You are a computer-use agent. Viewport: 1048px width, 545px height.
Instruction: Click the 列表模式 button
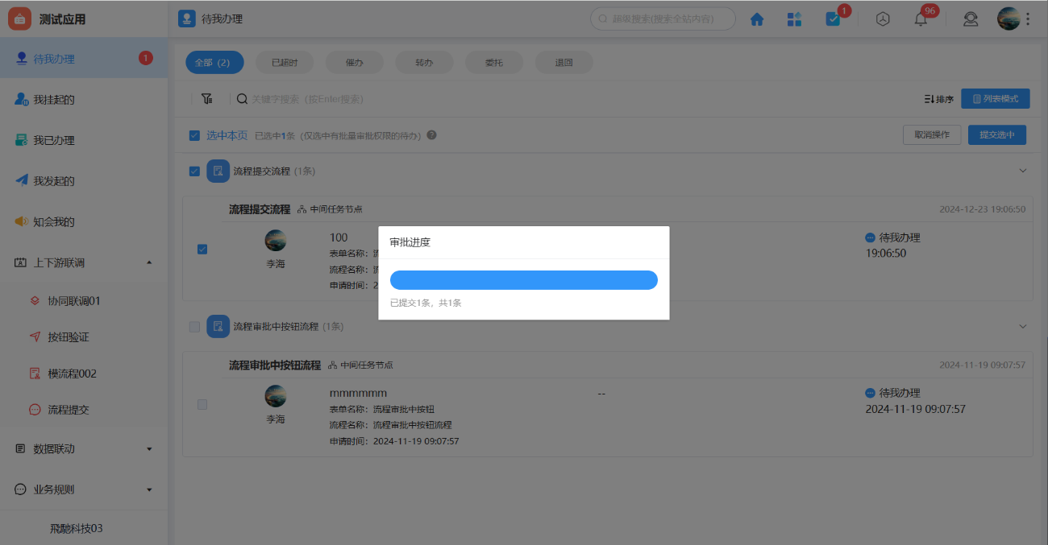tap(996, 98)
